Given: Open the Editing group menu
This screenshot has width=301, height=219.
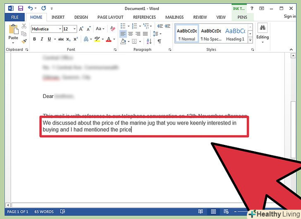Looking at the screenshot, I should [263, 33].
